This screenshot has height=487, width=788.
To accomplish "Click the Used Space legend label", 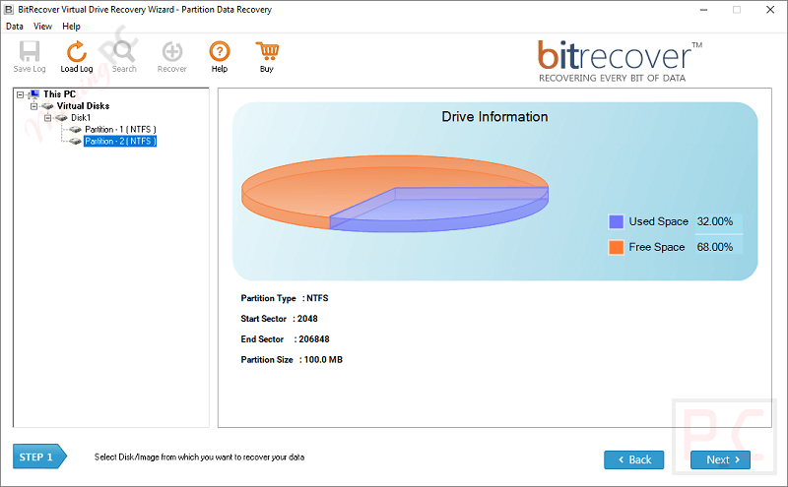I will [658, 221].
